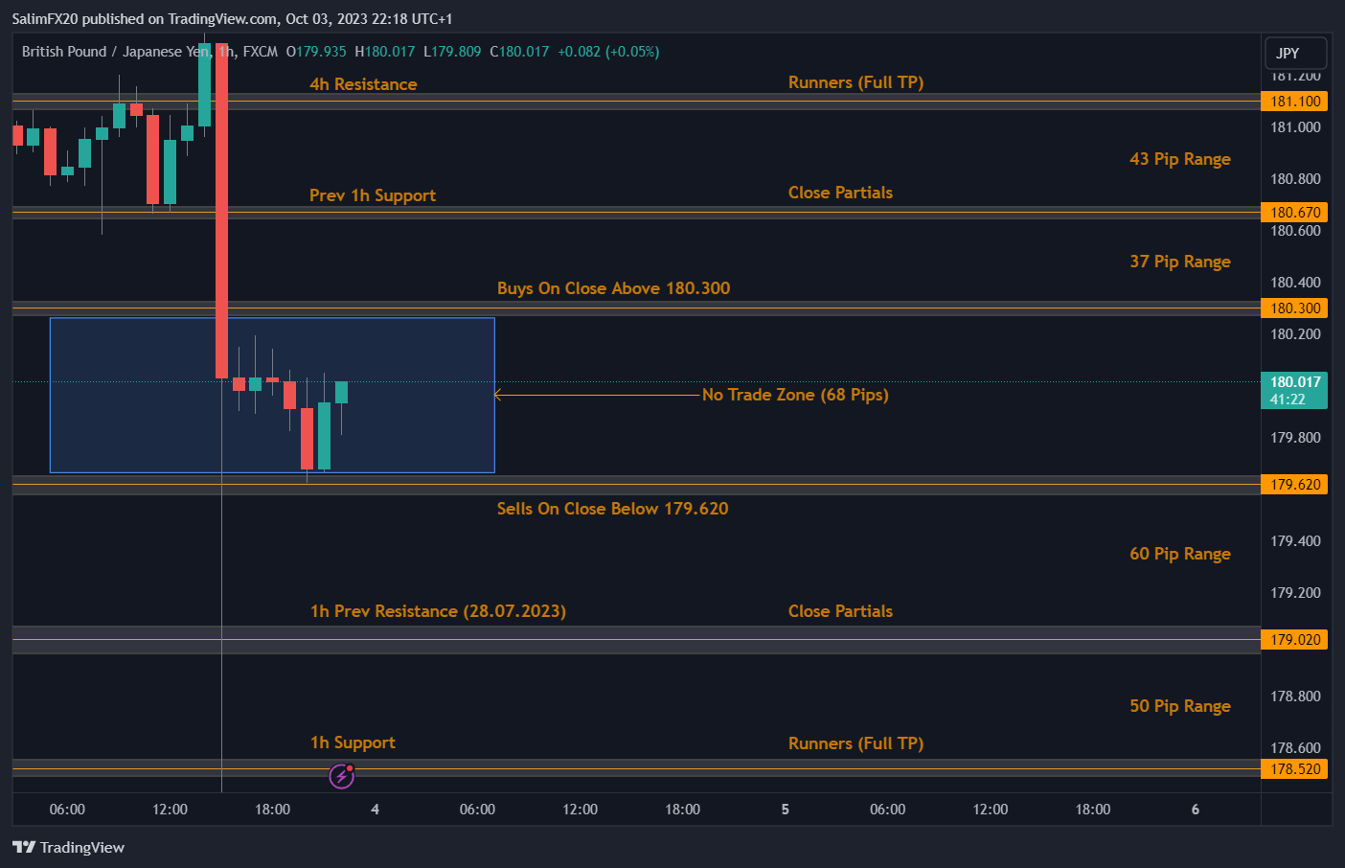
Task: Click the current price 180.017 label
Action: [x=1294, y=390]
